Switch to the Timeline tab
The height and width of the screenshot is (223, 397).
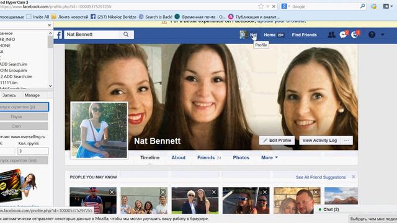pyautogui.click(x=150, y=157)
